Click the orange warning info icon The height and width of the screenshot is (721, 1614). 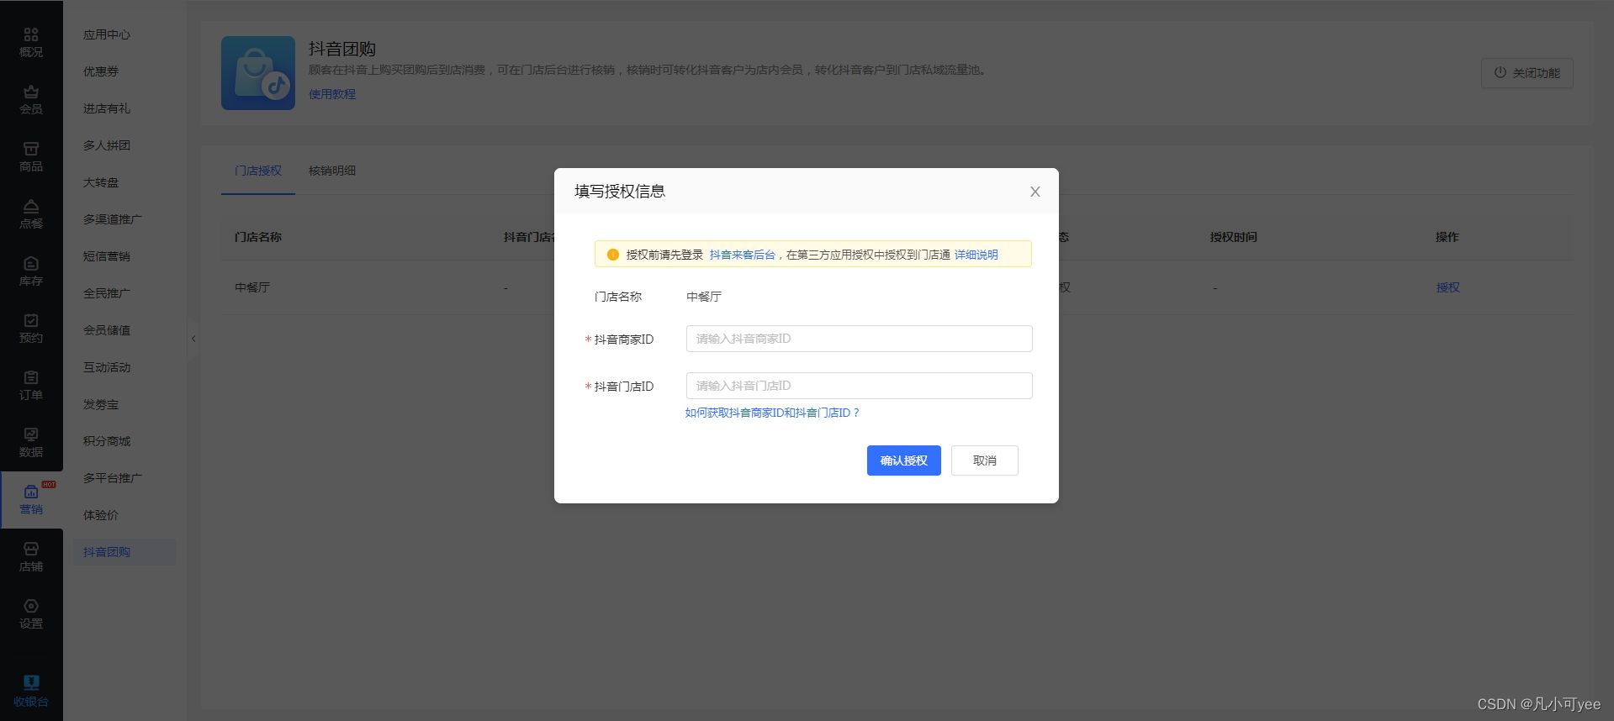(612, 255)
